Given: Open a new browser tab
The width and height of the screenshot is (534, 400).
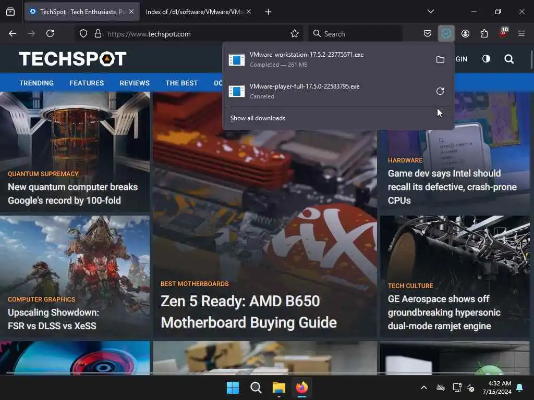Looking at the screenshot, I should pos(269,12).
